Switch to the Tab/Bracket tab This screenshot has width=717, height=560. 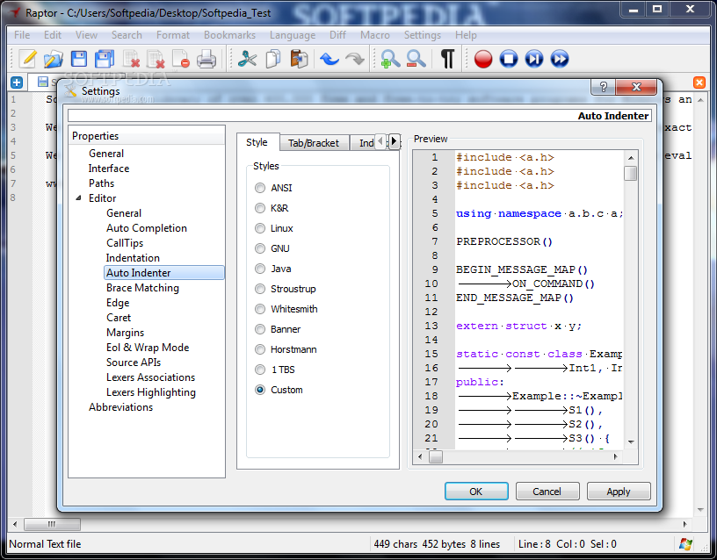click(x=313, y=143)
